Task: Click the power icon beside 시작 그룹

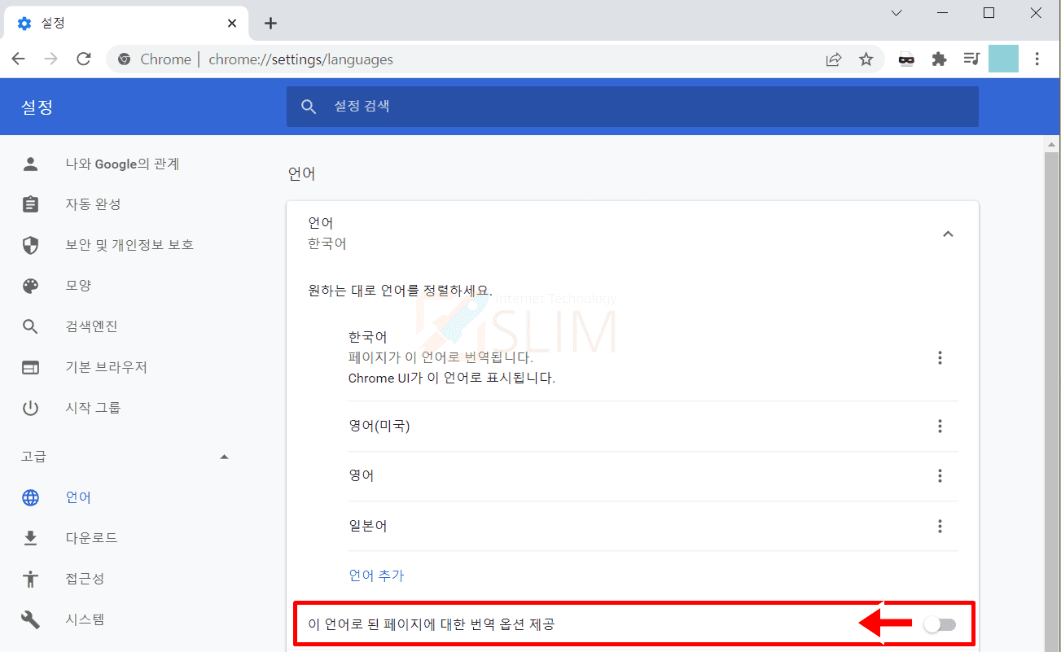Action: pyautogui.click(x=30, y=408)
